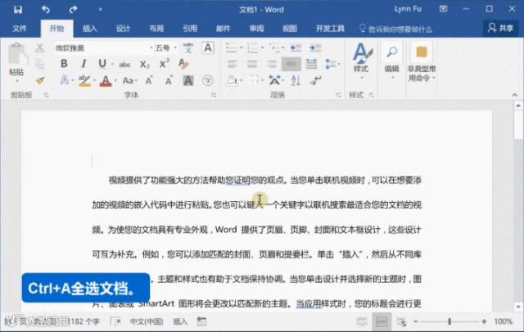Undo the last action

(x=46, y=9)
